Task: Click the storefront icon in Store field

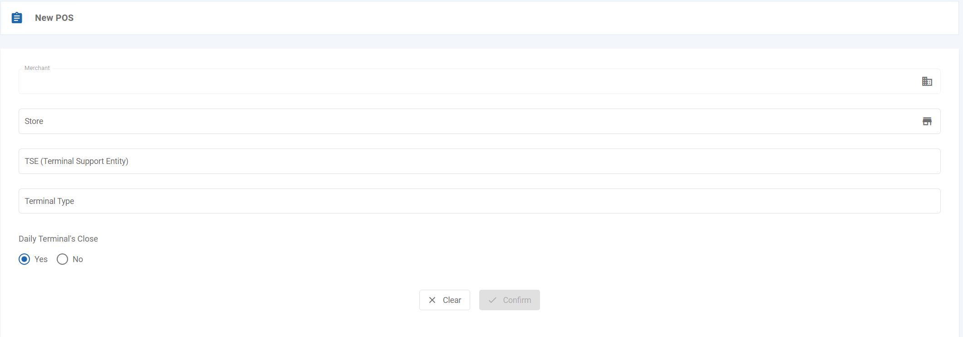Action: tap(927, 121)
